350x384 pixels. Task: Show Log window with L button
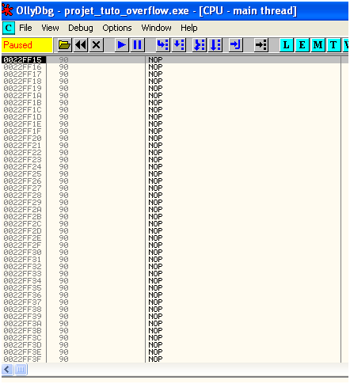click(286, 45)
